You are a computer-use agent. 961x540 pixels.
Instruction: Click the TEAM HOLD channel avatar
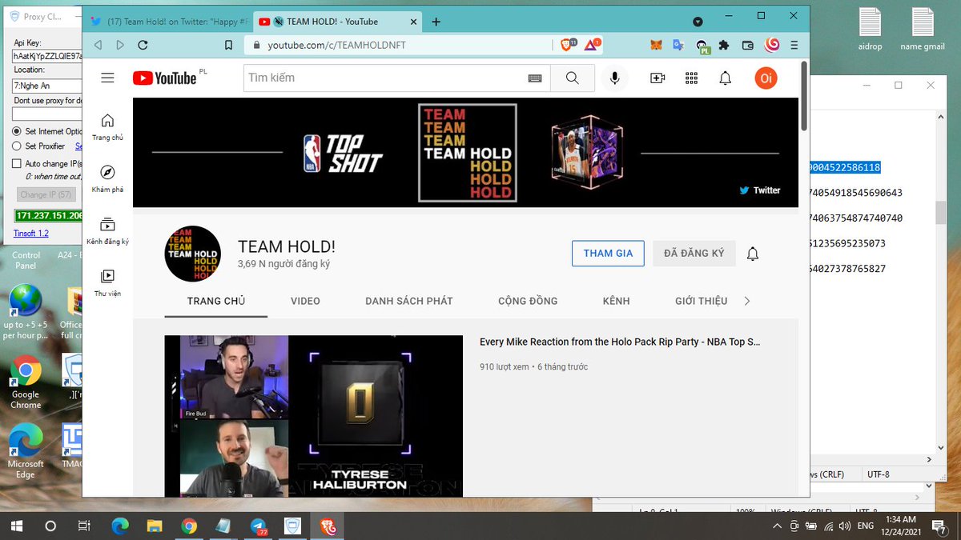193,254
